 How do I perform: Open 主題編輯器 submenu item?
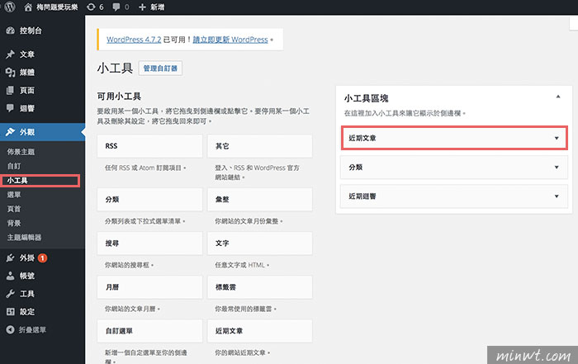(24, 237)
